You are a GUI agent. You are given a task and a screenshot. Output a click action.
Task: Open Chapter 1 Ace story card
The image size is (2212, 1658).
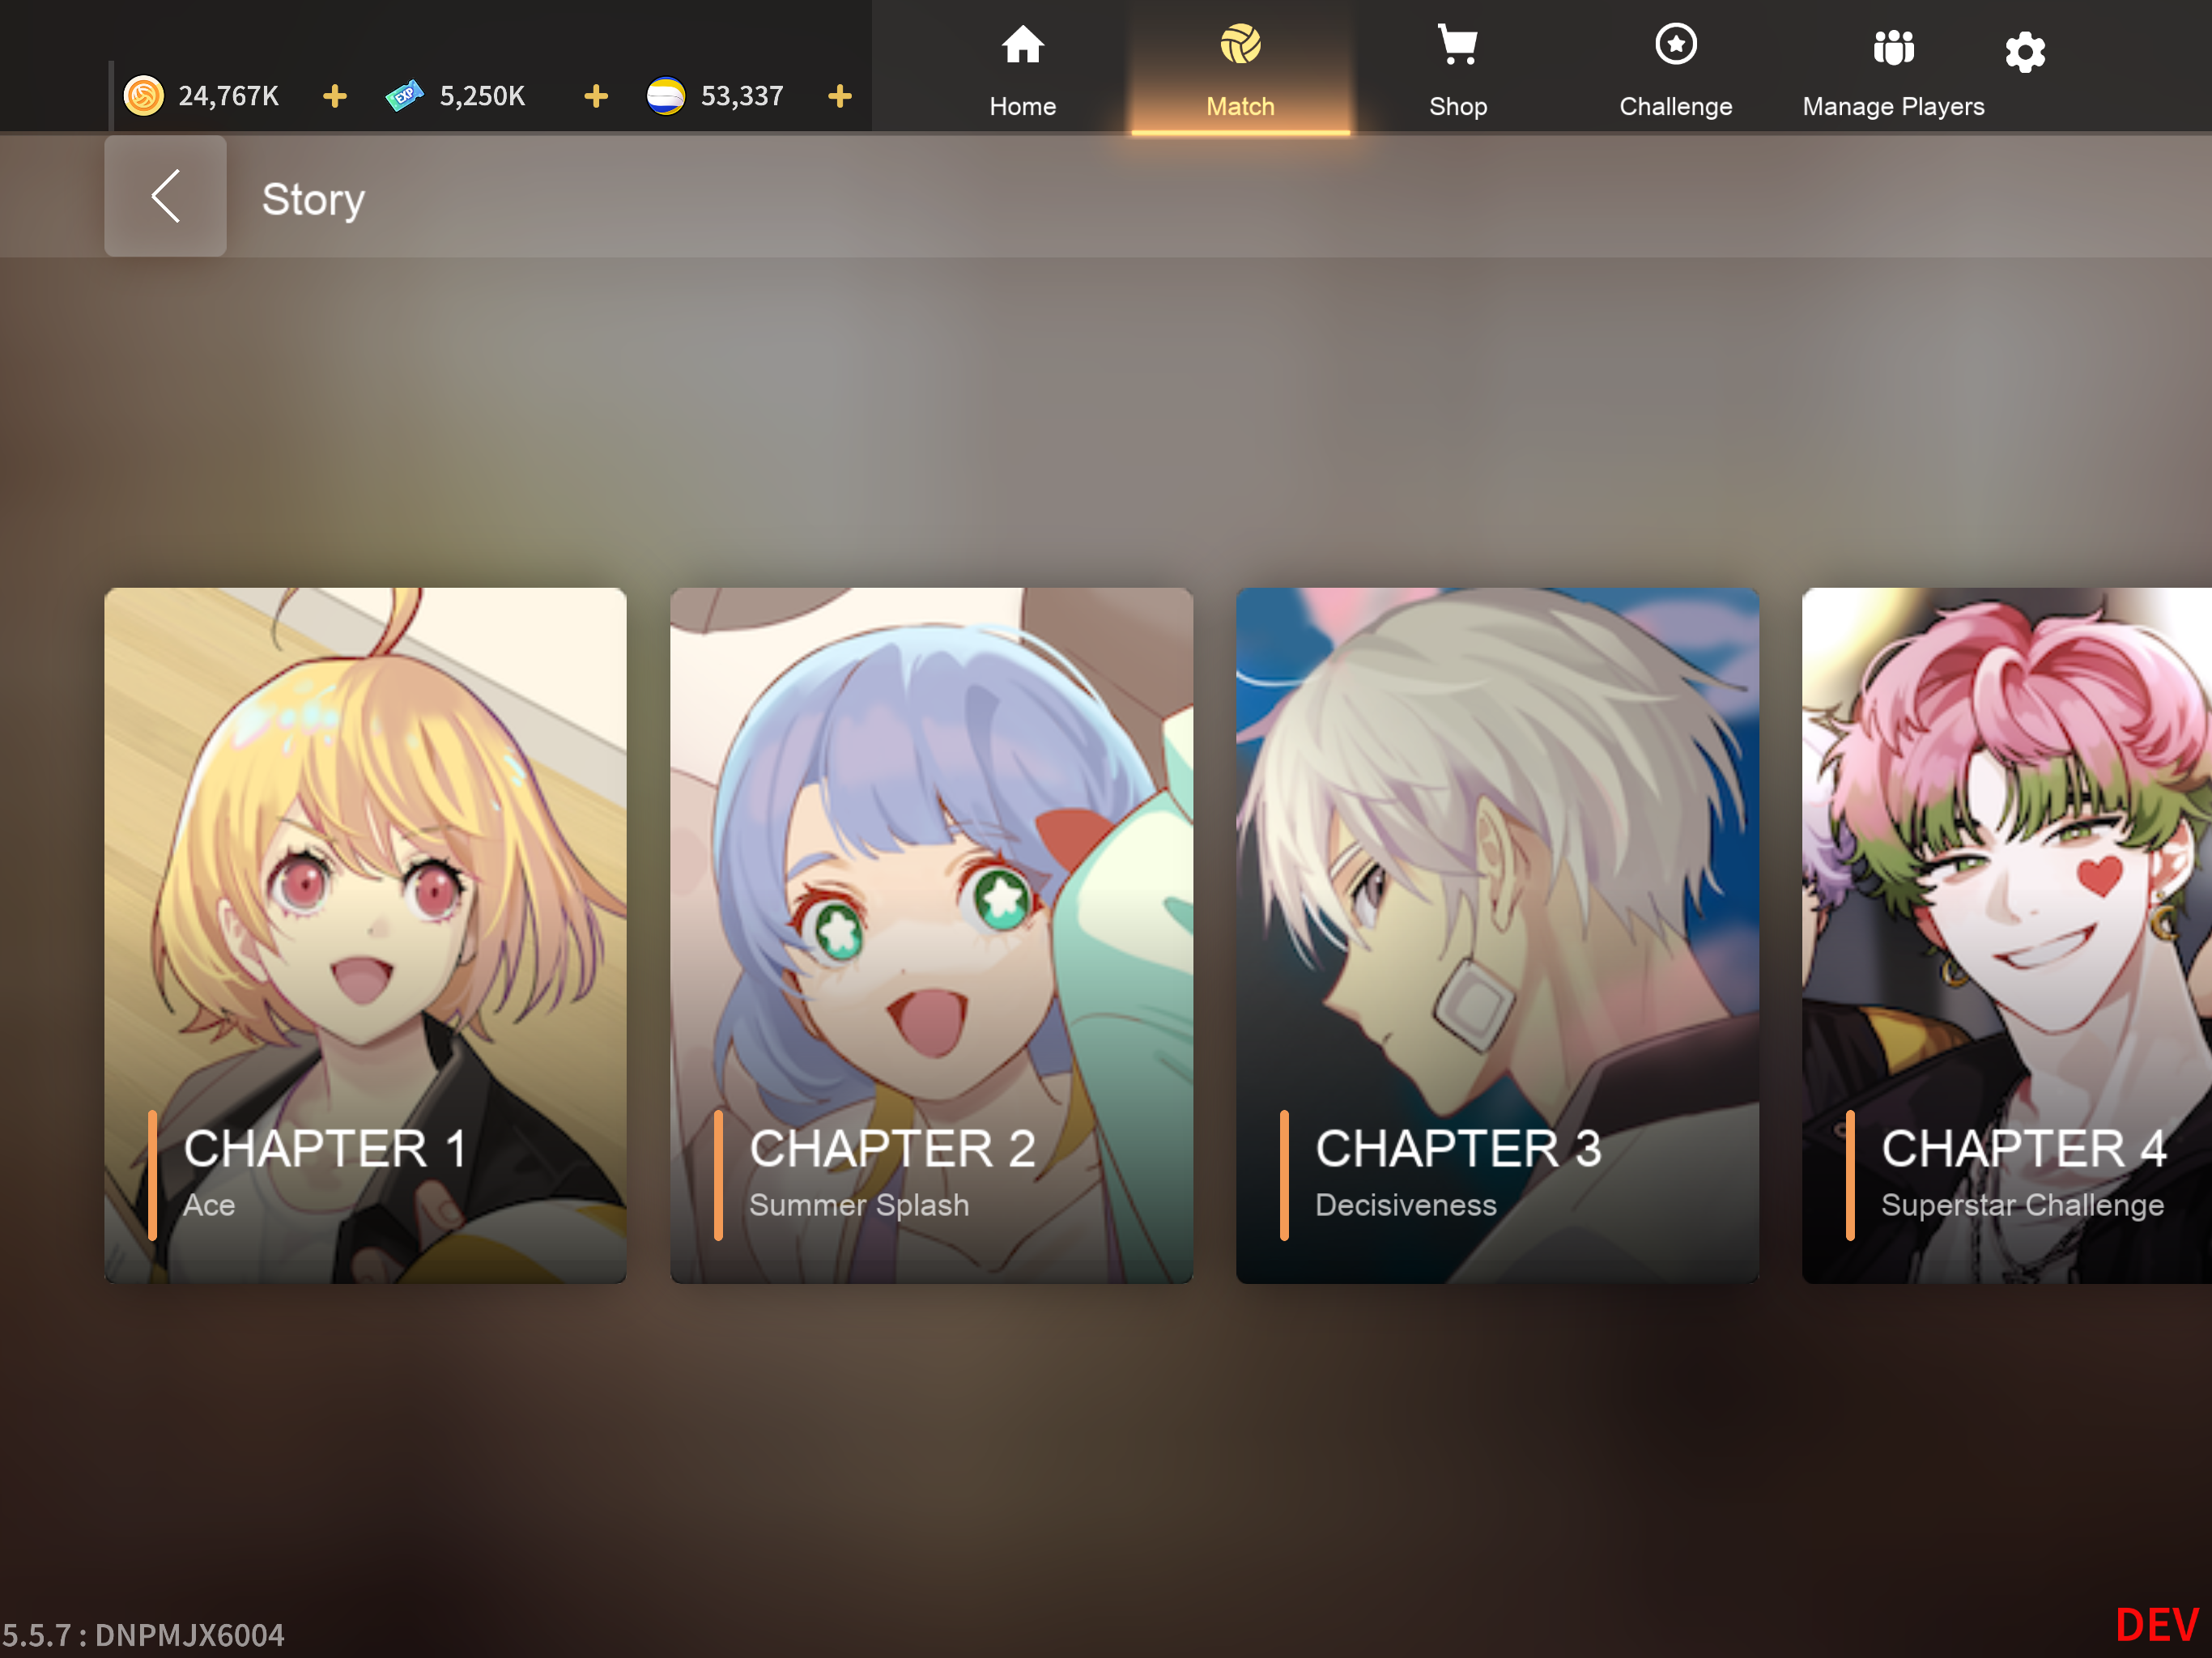click(x=366, y=935)
